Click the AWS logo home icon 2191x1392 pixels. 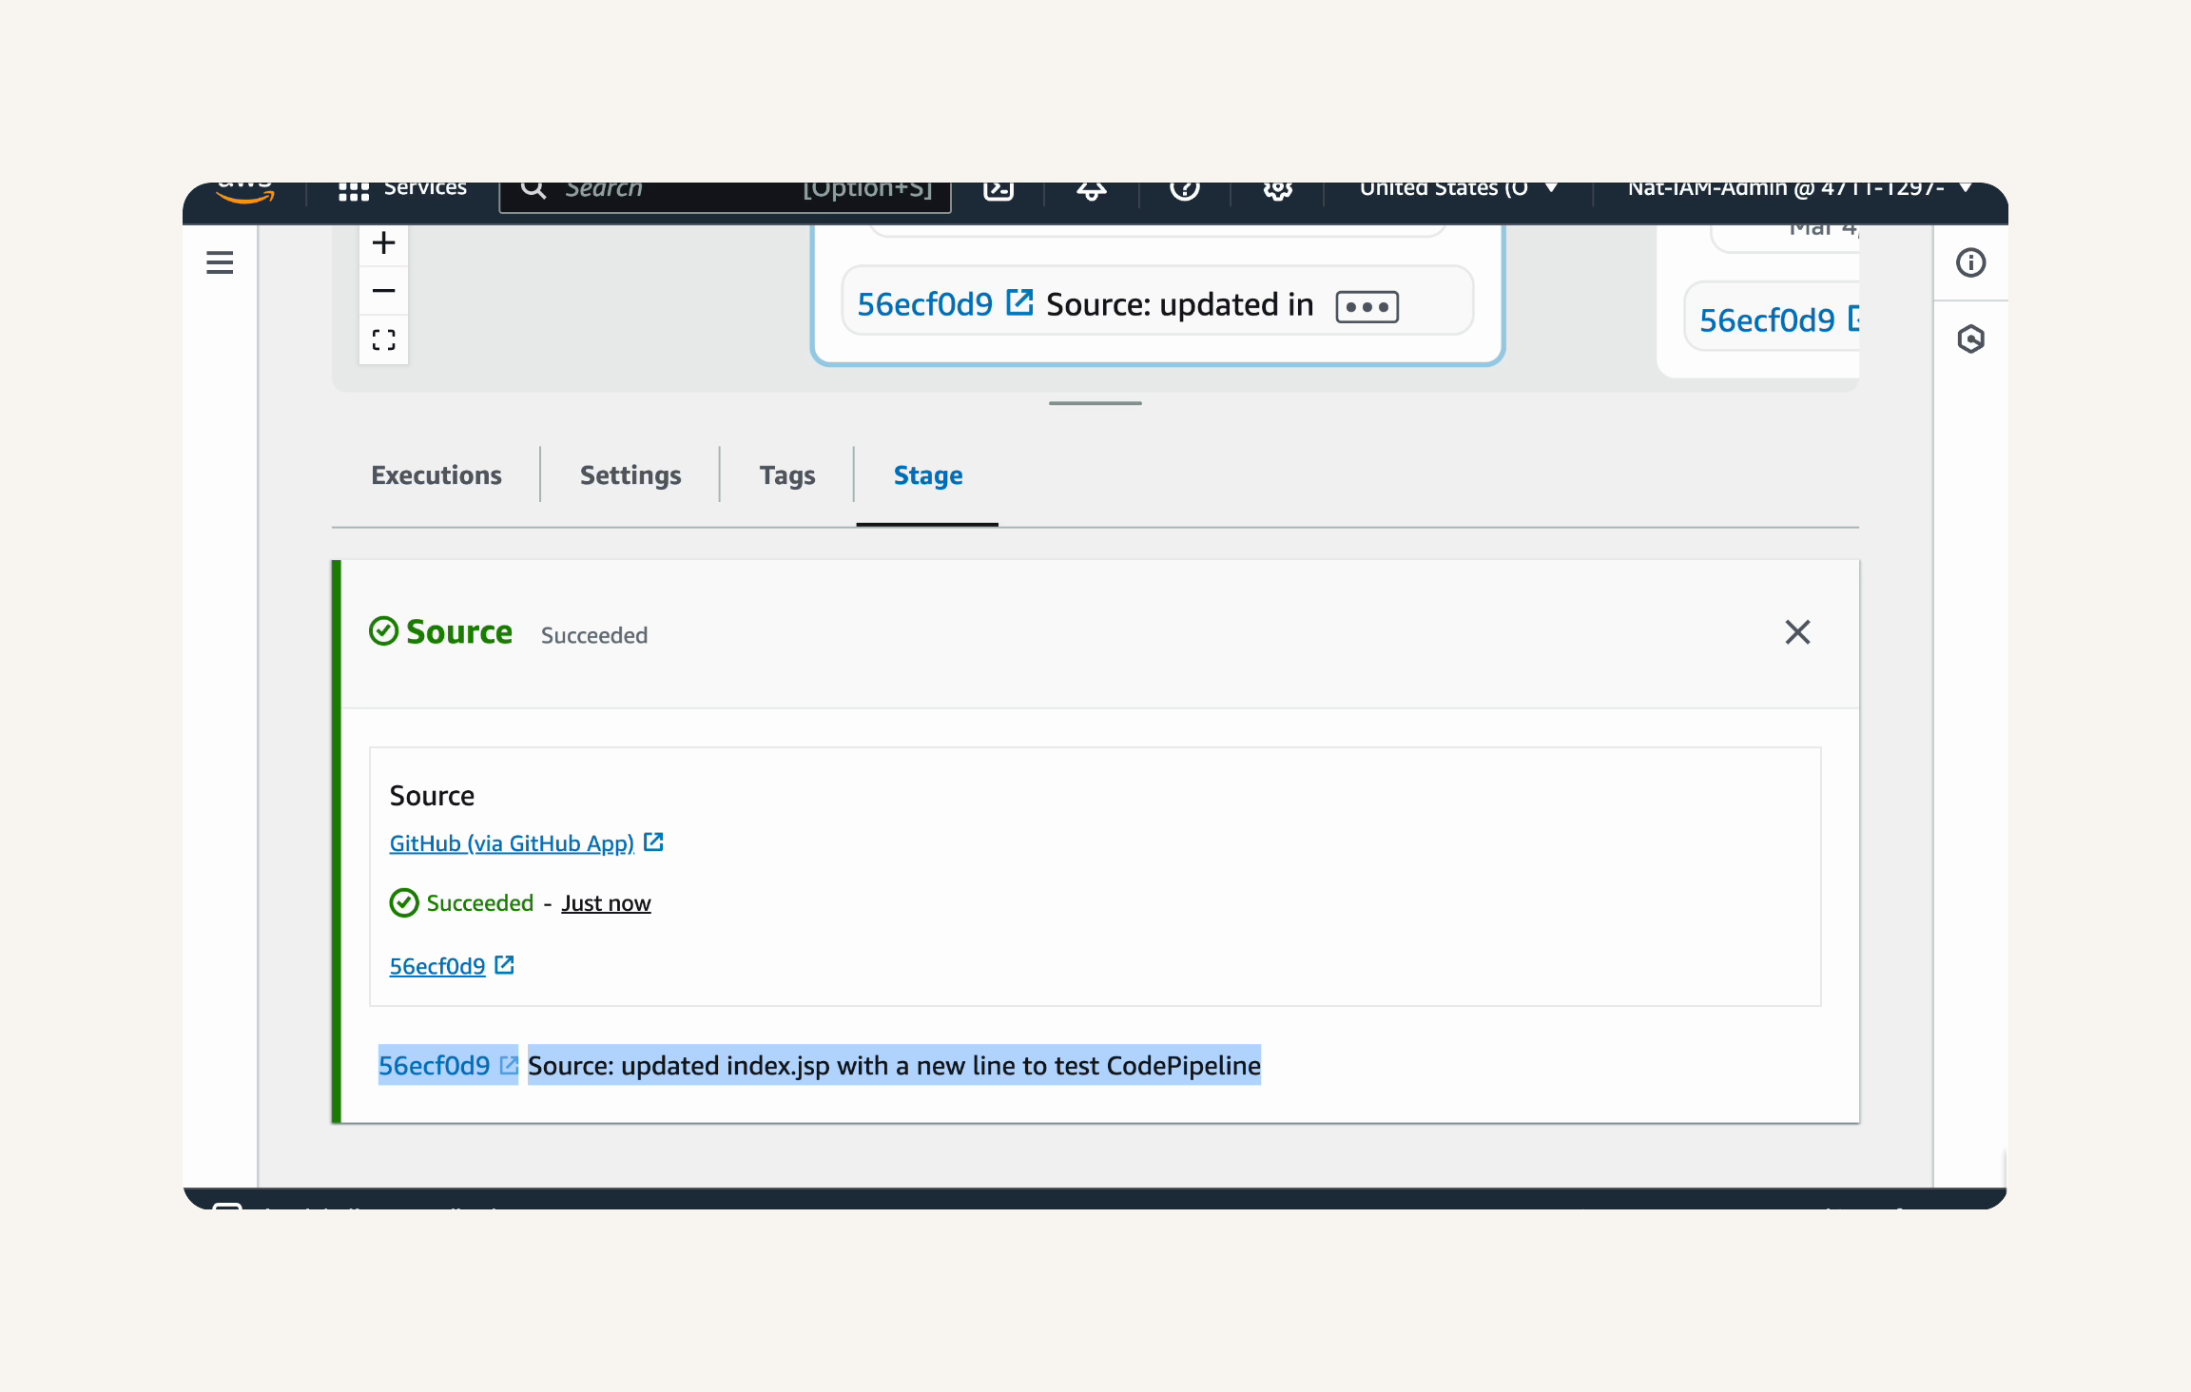[x=245, y=192]
